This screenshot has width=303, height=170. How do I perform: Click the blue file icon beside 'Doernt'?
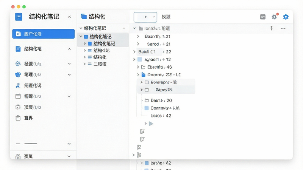(x=144, y=74)
